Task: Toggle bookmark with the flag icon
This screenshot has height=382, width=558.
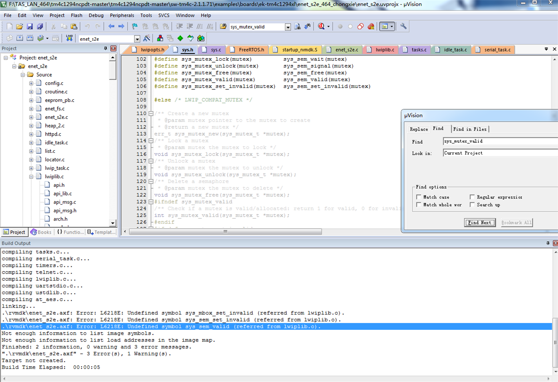Action: coord(134,27)
